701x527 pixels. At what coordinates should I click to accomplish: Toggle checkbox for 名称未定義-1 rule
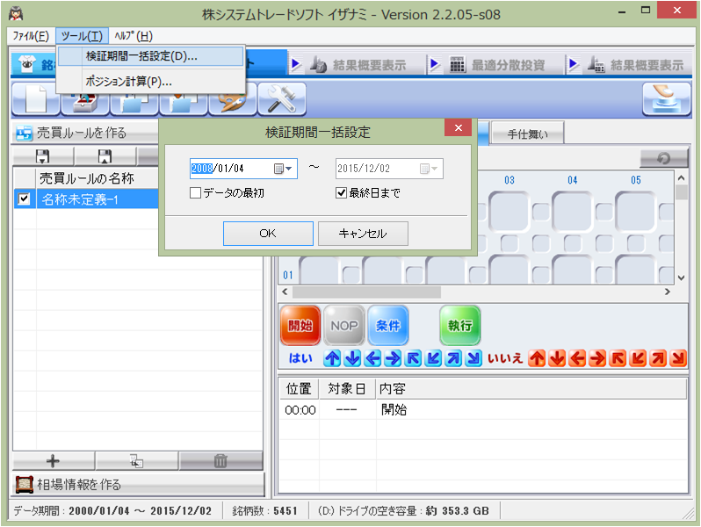click(x=24, y=199)
